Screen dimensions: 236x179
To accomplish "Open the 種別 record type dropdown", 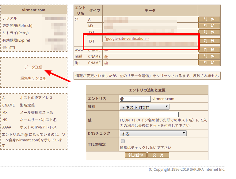I will (144, 107).
